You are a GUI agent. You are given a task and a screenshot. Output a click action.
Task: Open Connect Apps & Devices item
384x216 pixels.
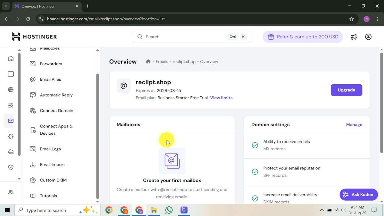(56, 130)
